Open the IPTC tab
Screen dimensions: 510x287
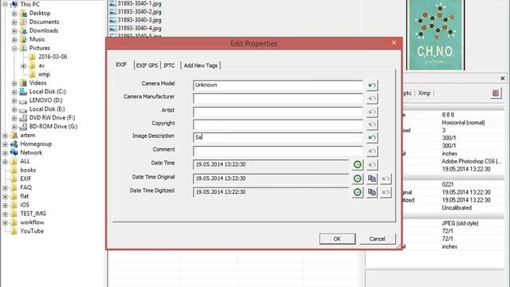tap(169, 65)
